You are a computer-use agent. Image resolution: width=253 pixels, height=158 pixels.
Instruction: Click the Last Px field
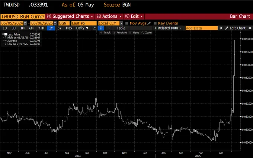[84, 23]
